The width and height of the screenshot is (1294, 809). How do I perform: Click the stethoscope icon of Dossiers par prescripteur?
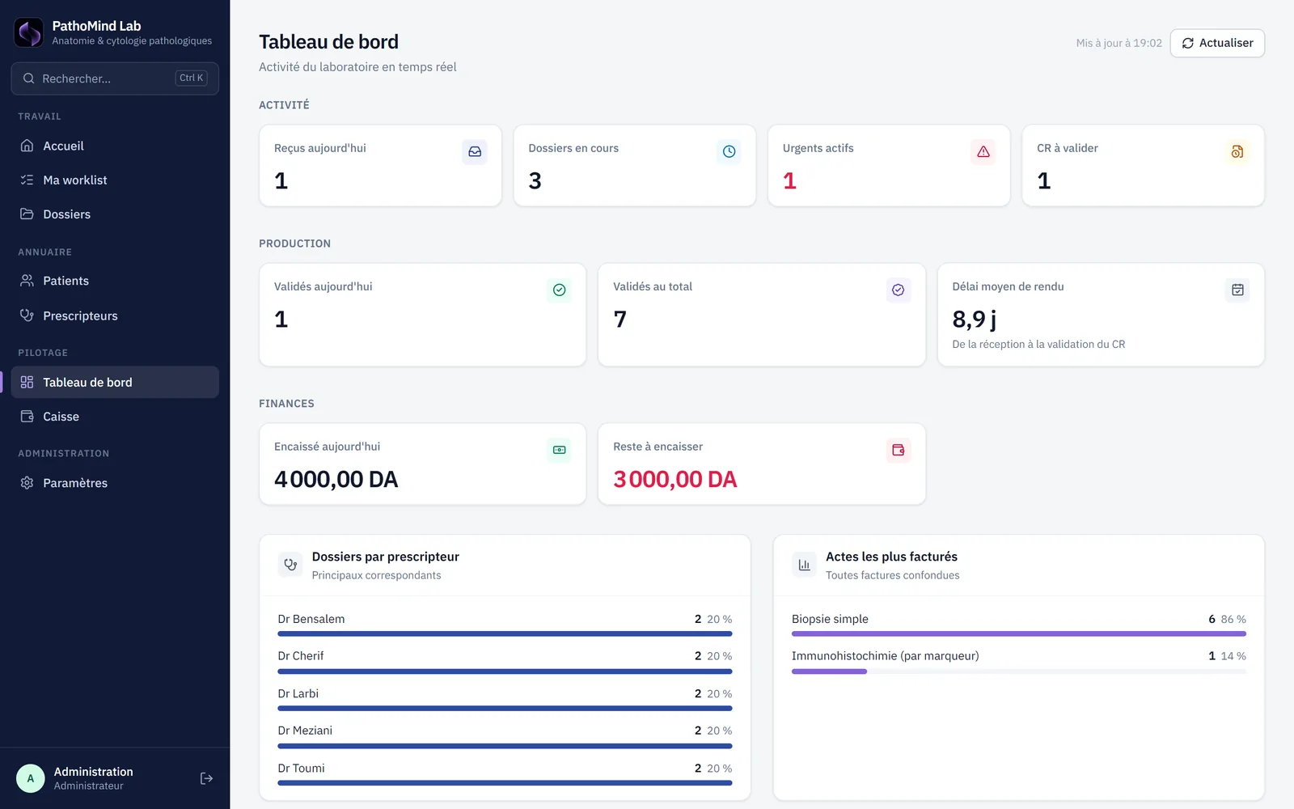[x=290, y=565]
